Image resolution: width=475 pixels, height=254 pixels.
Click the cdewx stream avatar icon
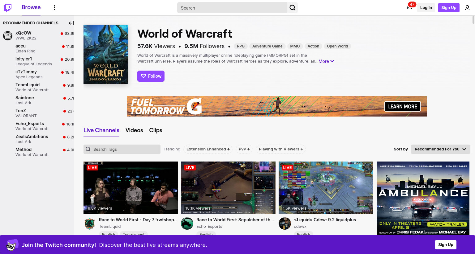pyautogui.click(x=285, y=223)
